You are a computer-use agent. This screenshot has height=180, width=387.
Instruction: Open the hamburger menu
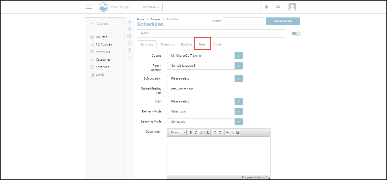[89, 7]
